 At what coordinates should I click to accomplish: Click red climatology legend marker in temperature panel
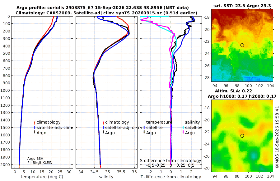(x=35, y=123)
